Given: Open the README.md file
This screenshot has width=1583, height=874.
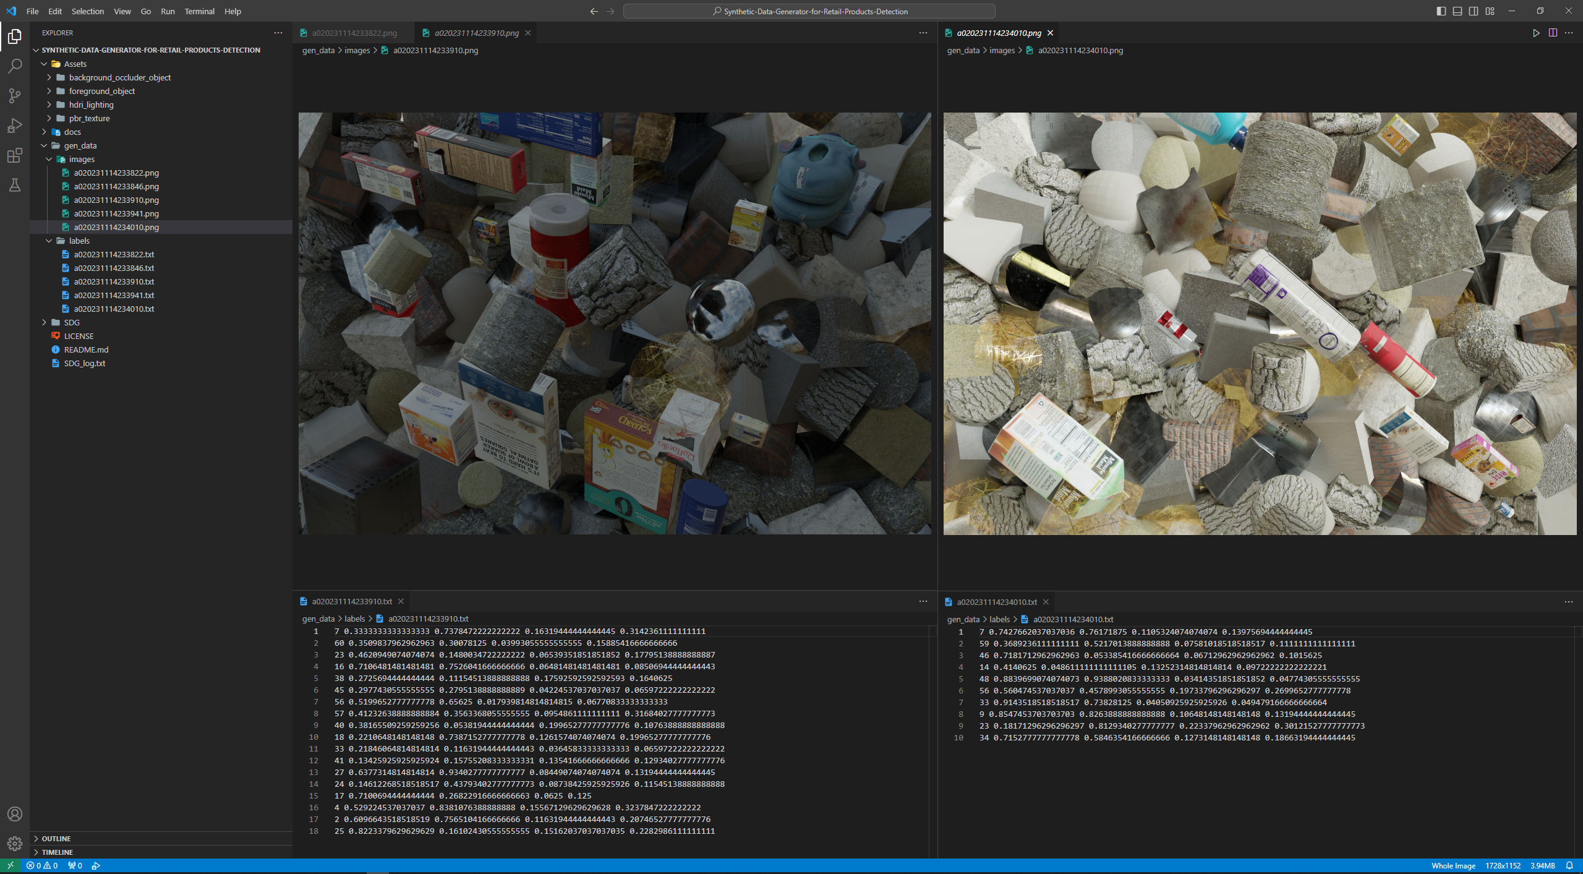Looking at the screenshot, I should tap(86, 349).
